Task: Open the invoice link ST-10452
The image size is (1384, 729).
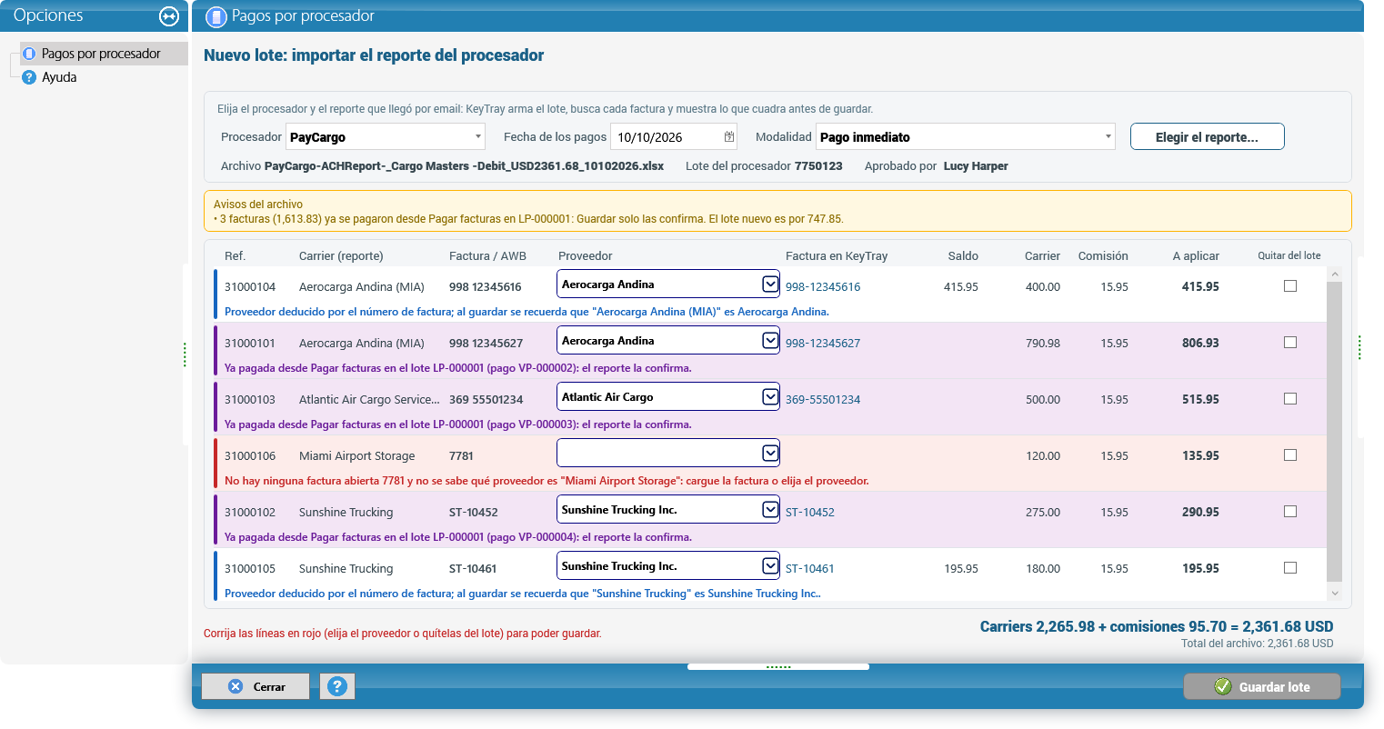Action: click(x=810, y=512)
